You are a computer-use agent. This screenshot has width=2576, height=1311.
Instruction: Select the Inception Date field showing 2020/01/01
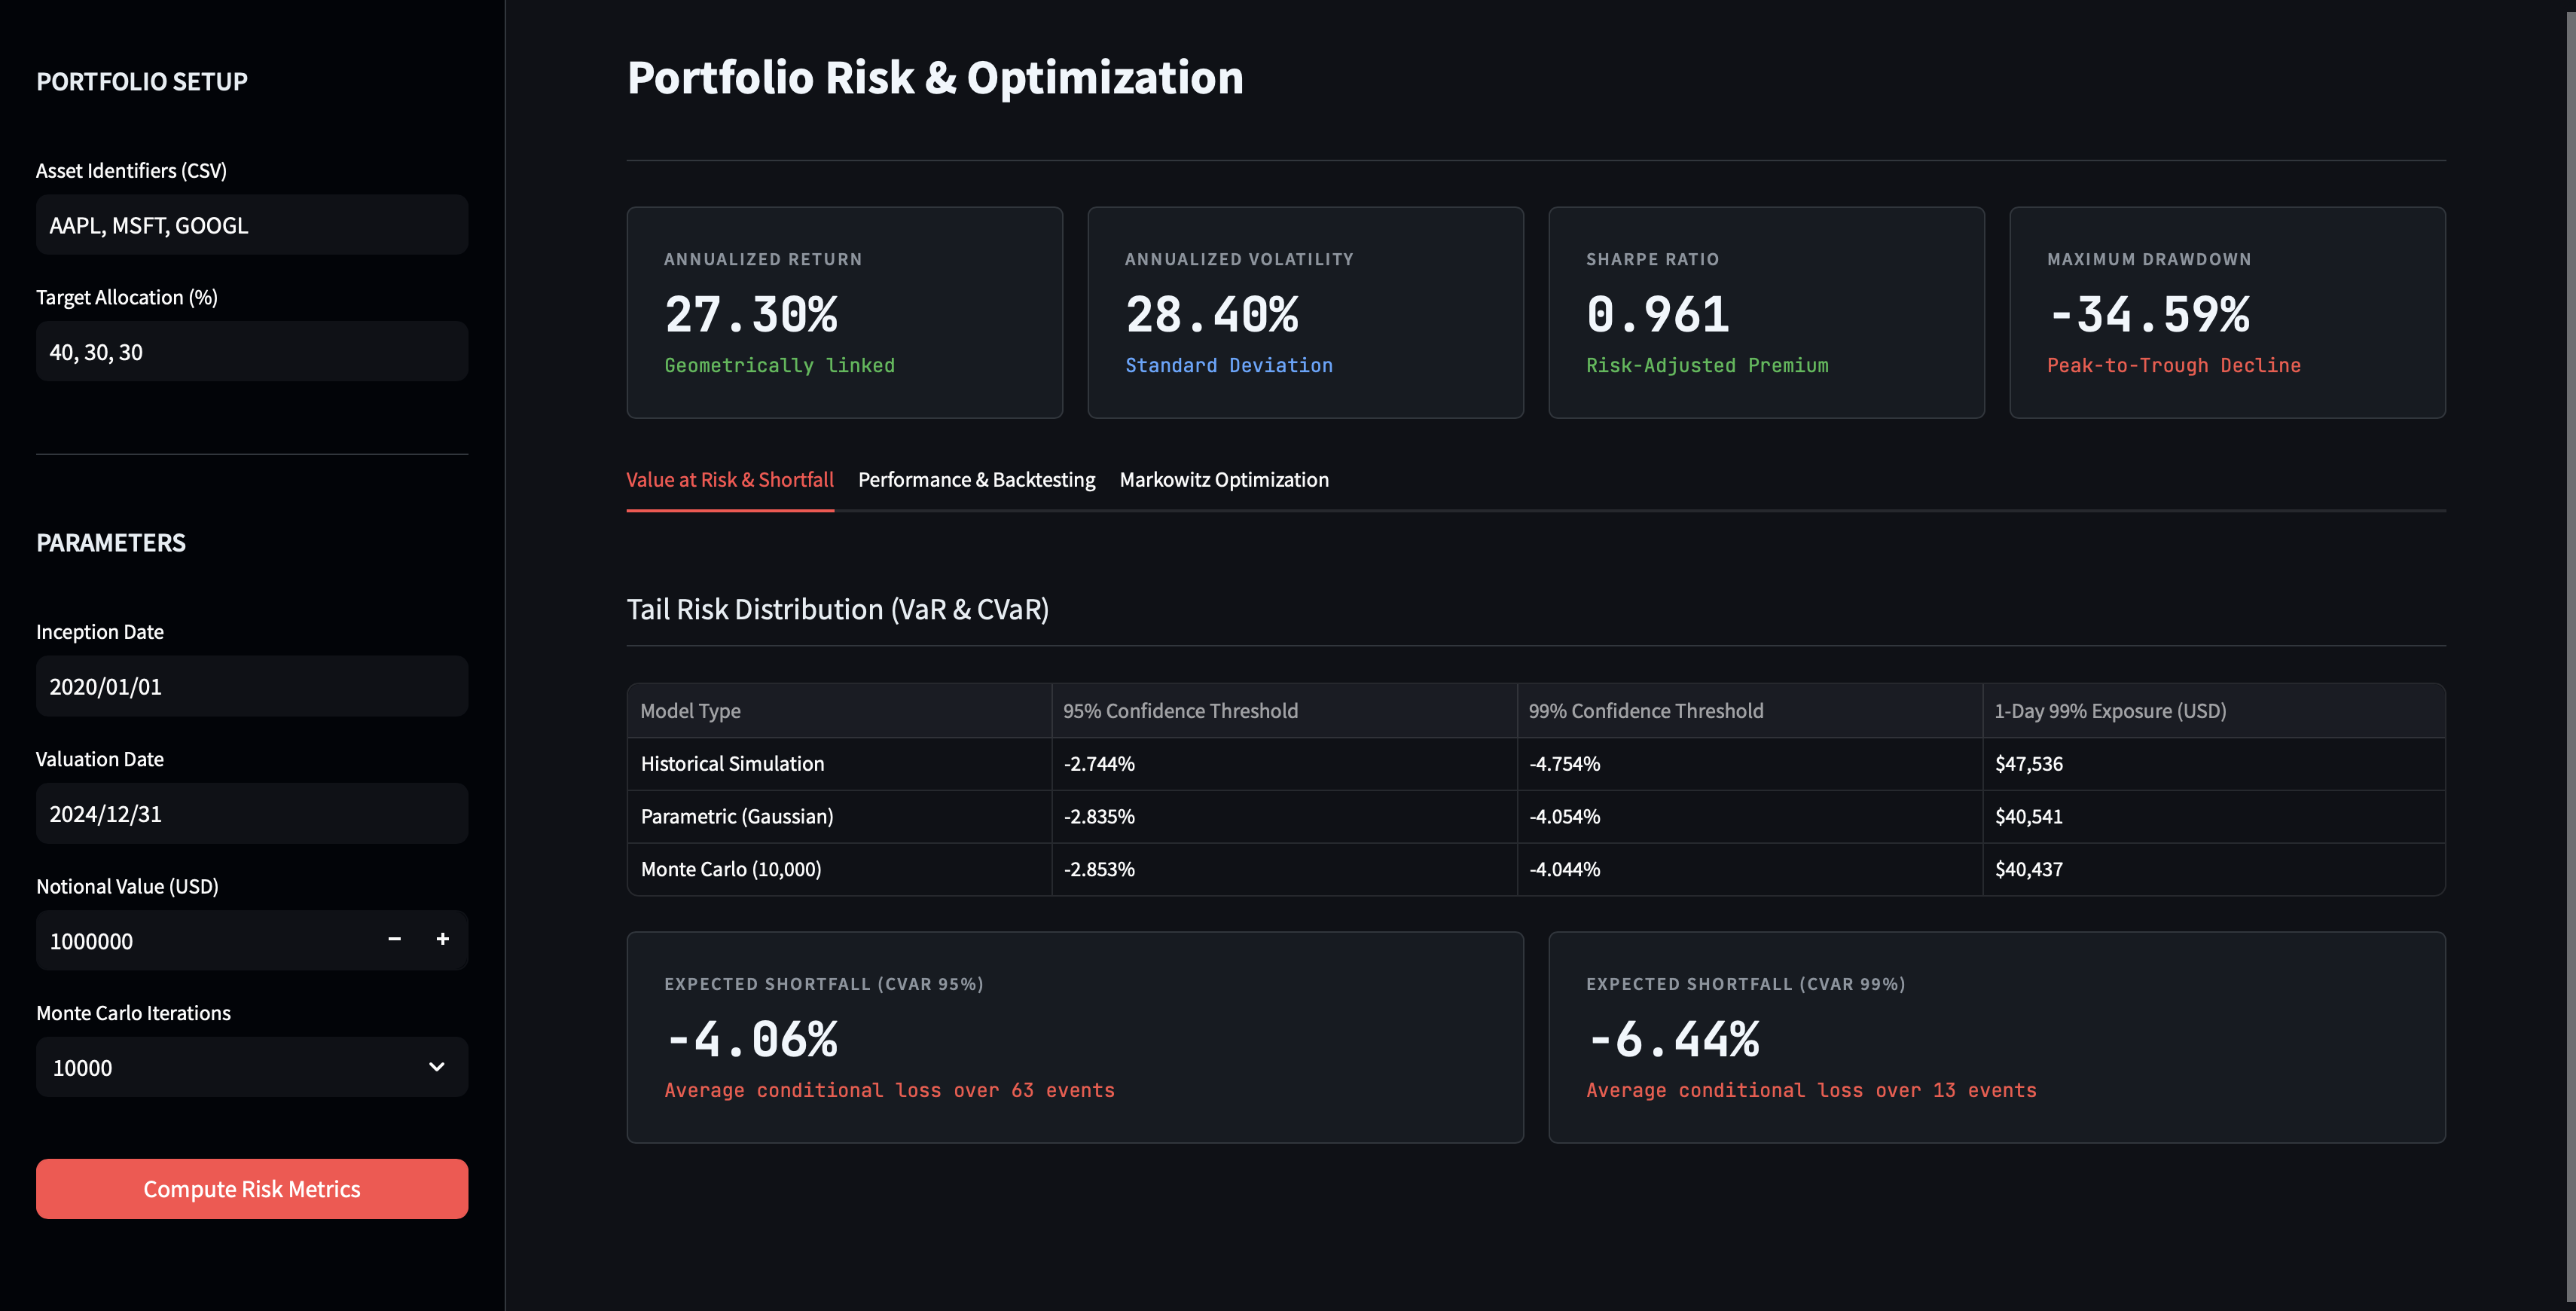(251, 686)
